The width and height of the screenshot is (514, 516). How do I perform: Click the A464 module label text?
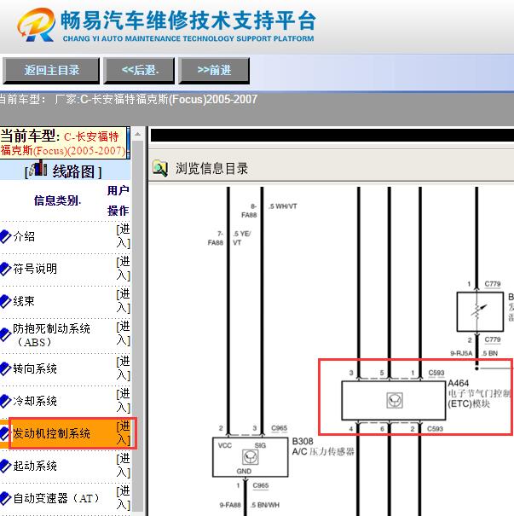[479, 393]
